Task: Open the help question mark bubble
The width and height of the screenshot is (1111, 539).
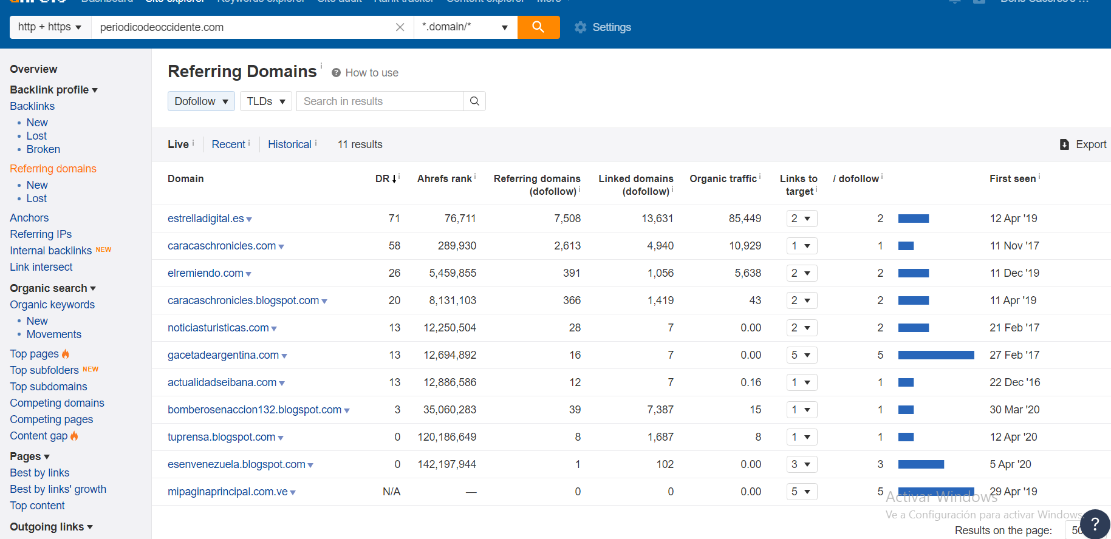Action: pyautogui.click(x=1095, y=524)
